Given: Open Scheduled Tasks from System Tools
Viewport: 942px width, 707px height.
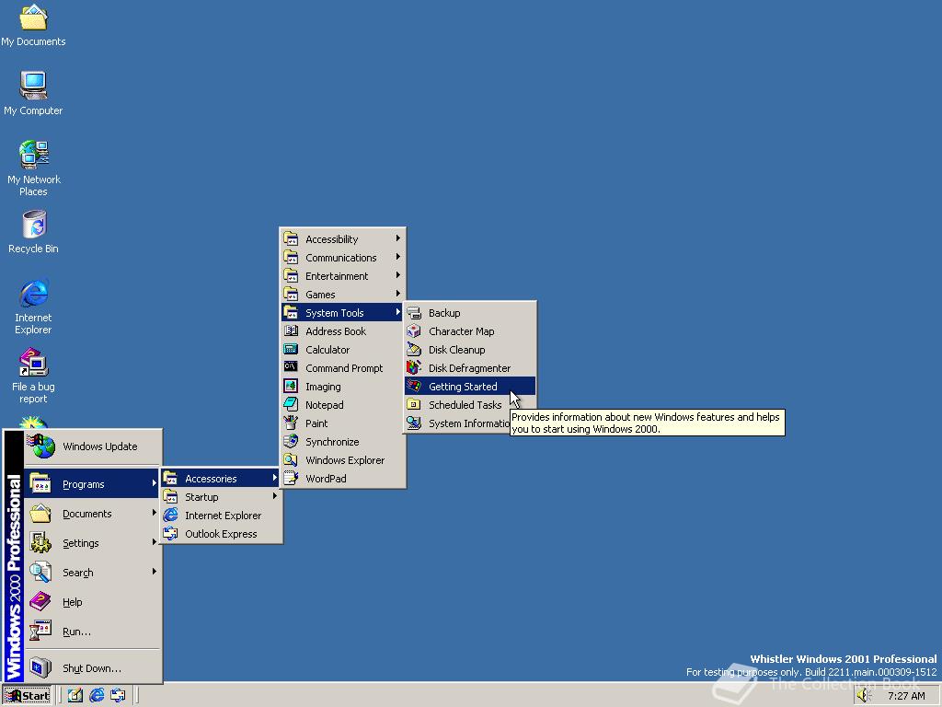Looking at the screenshot, I should click(470, 405).
